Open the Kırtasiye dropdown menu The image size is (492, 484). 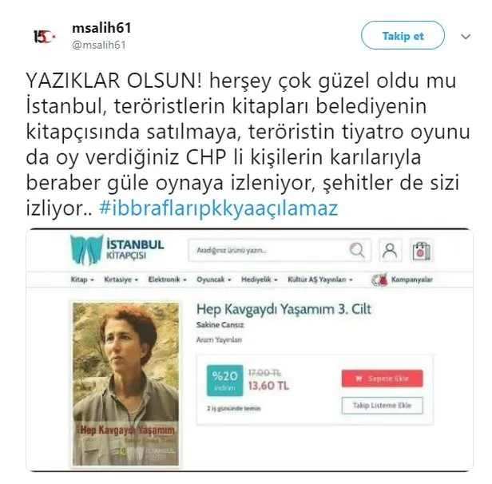click(121, 280)
